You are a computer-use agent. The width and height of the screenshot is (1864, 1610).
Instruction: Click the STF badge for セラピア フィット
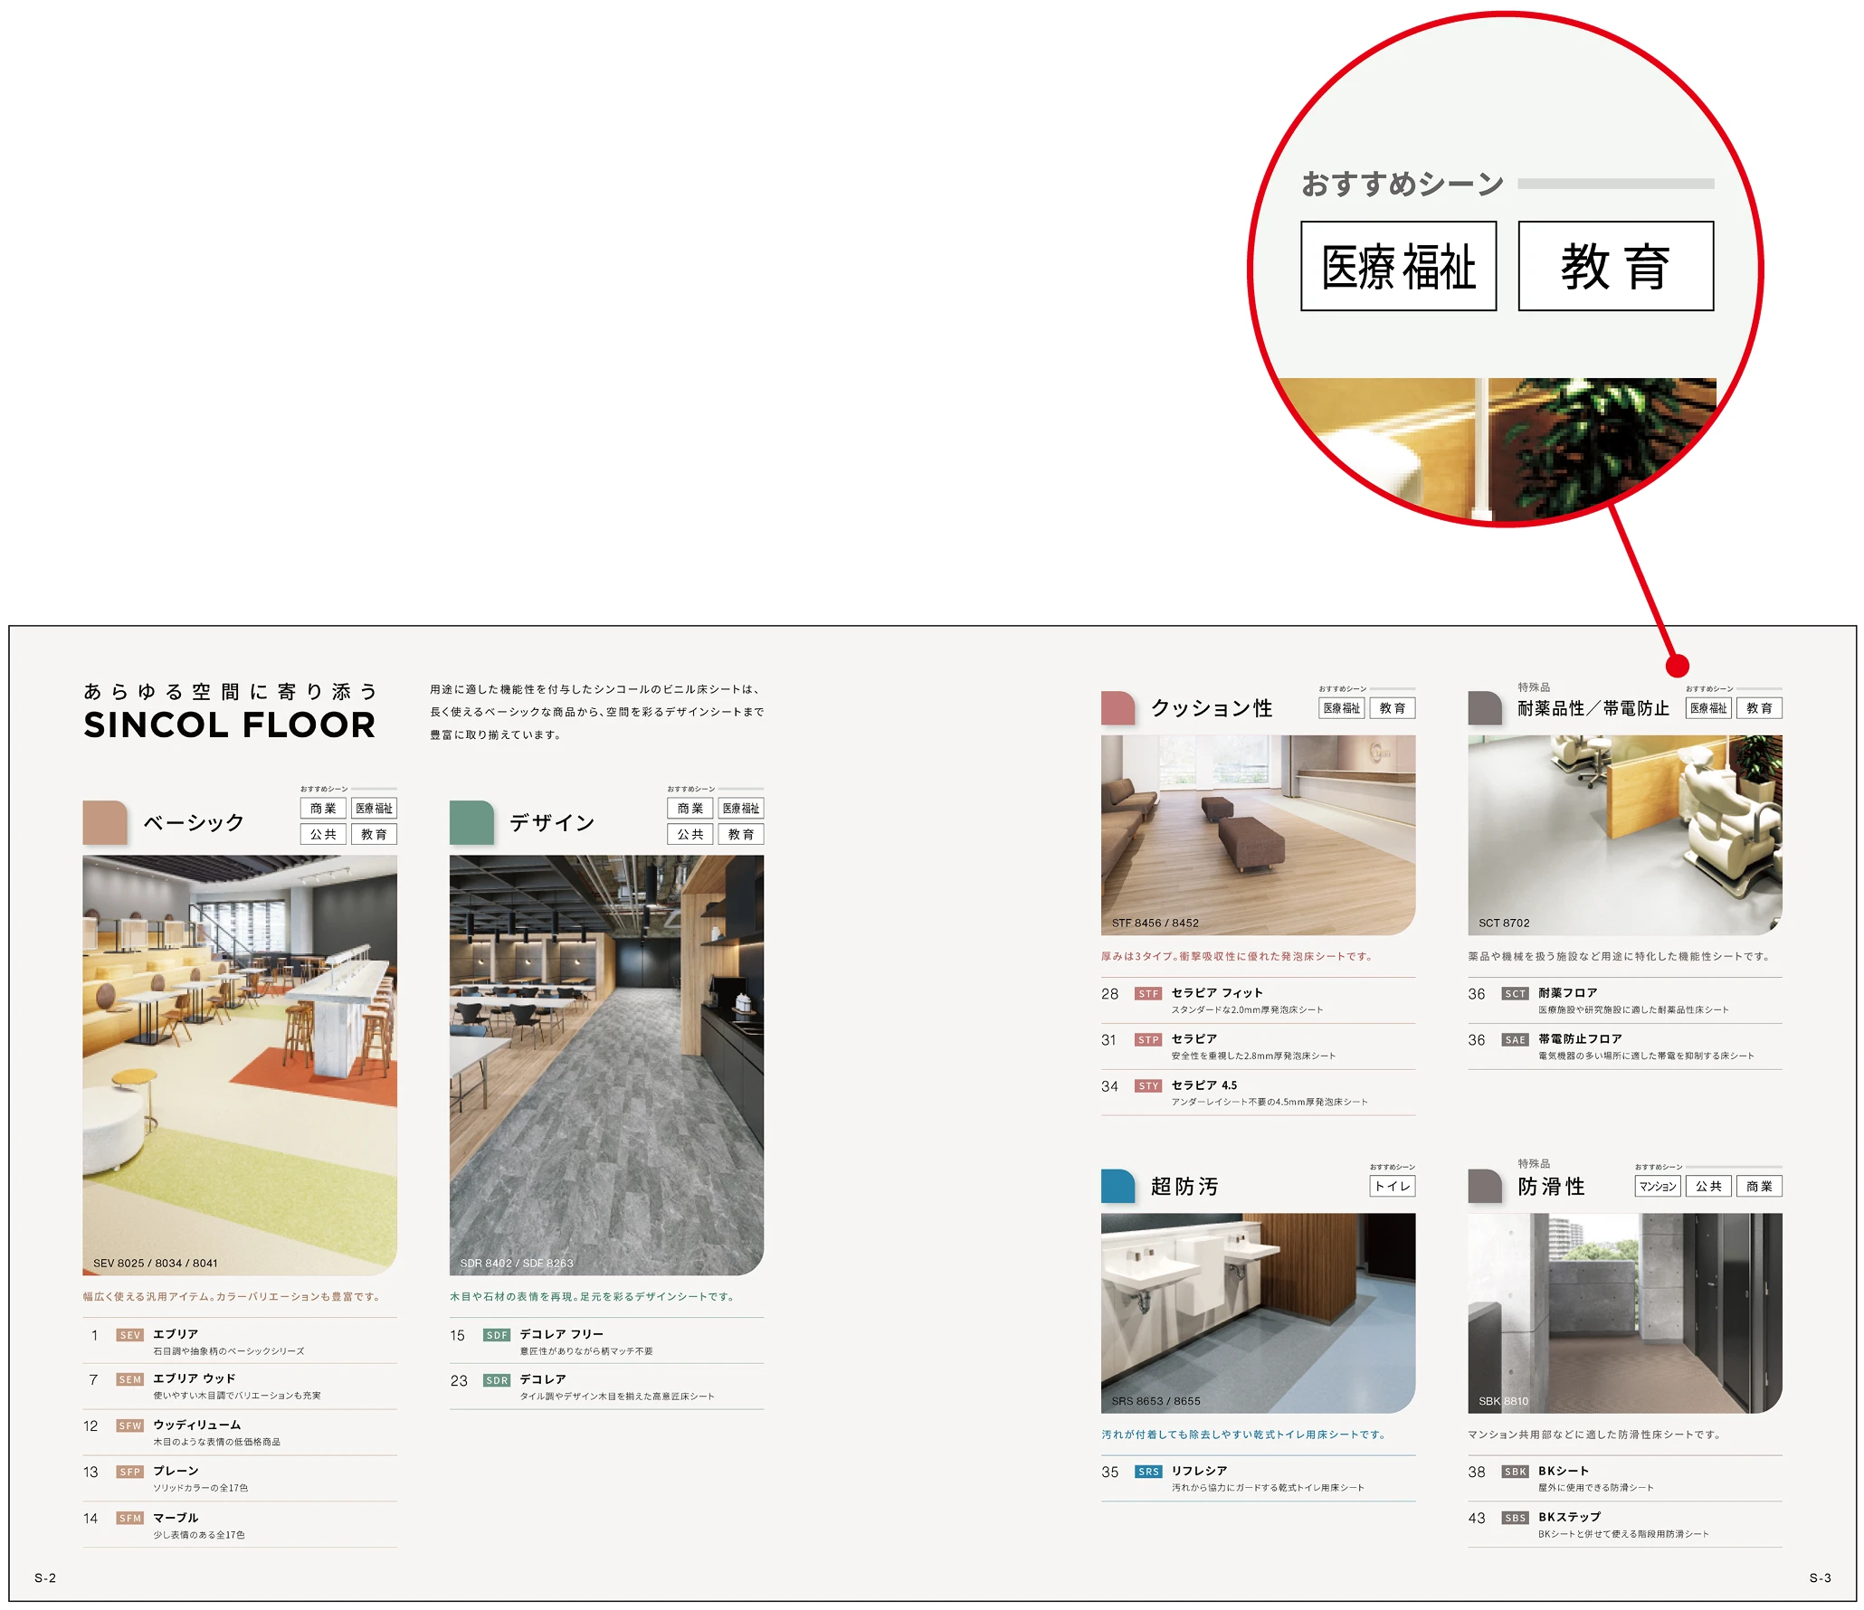(x=1148, y=994)
